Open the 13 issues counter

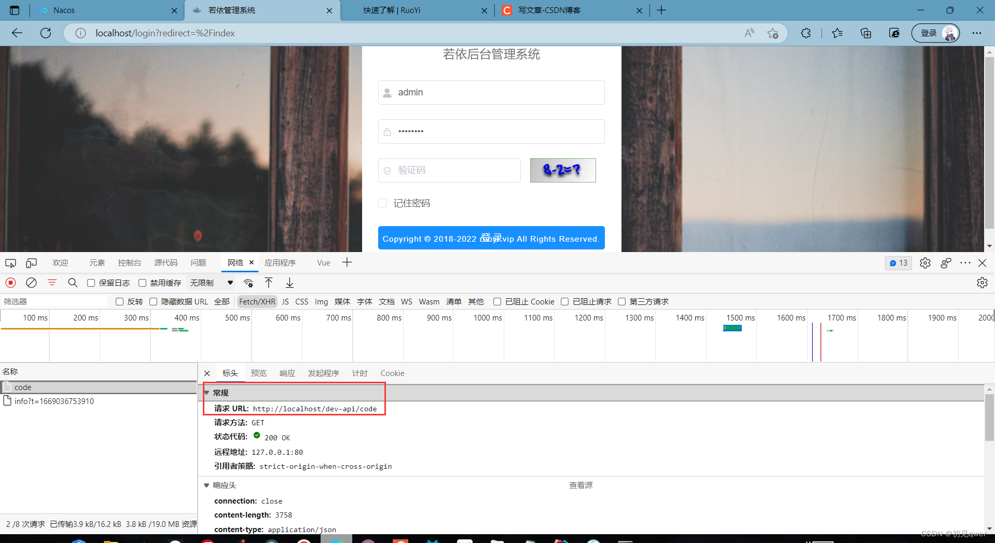click(x=899, y=263)
